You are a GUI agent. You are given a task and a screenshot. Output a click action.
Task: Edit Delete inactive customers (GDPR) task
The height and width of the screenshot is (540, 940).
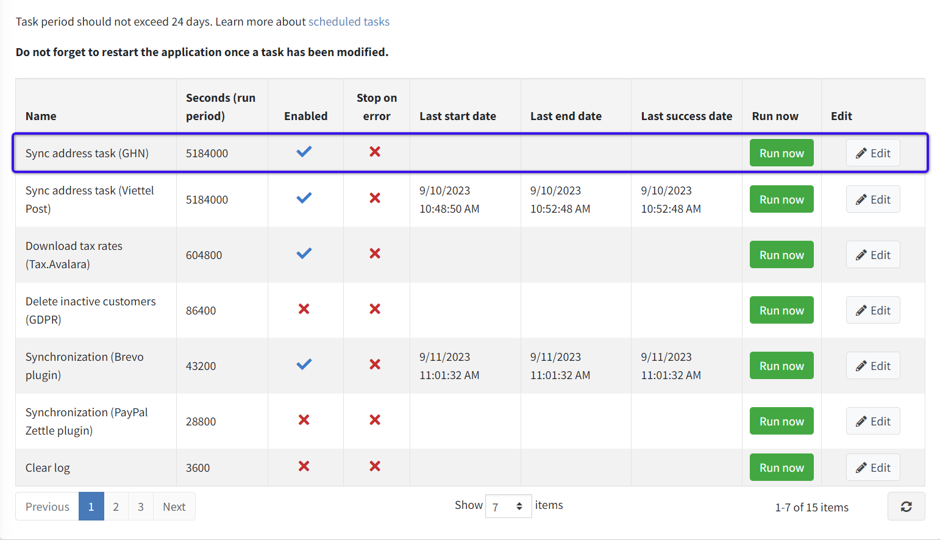[873, 310]
